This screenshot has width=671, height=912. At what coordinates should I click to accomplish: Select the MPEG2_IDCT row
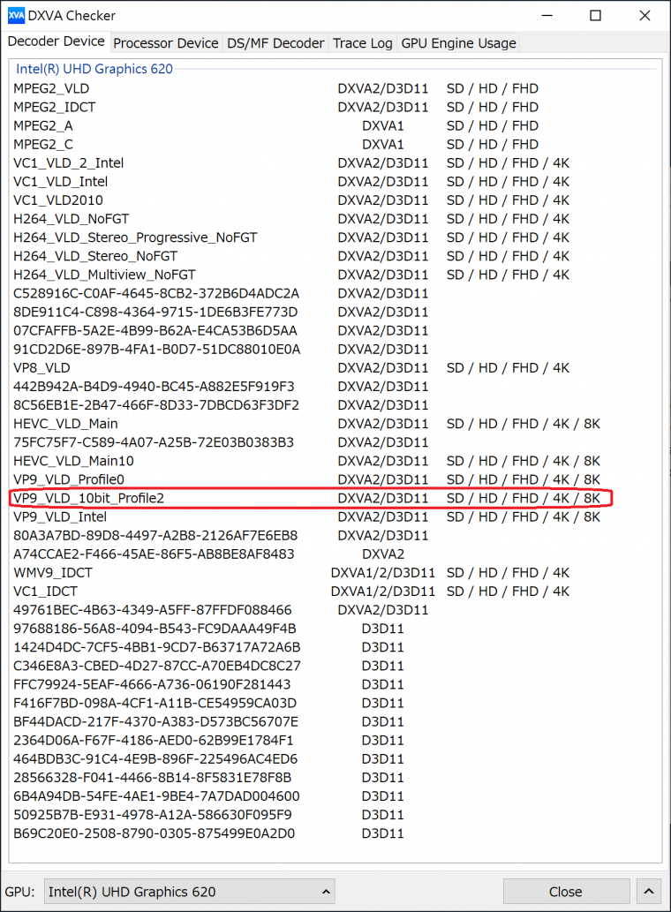(x=335, y=107)
